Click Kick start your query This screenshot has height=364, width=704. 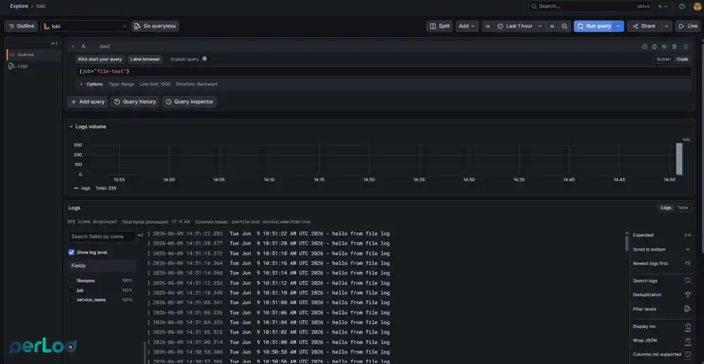coord(100,59)
